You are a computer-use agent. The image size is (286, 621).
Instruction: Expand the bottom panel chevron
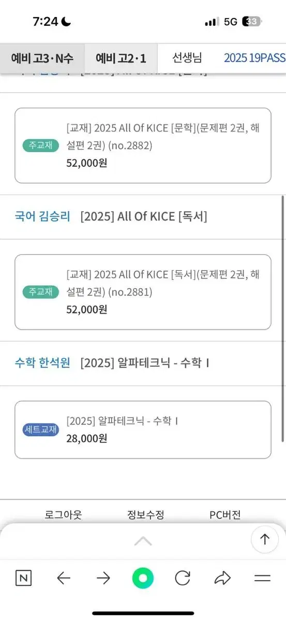pos(143,541)
